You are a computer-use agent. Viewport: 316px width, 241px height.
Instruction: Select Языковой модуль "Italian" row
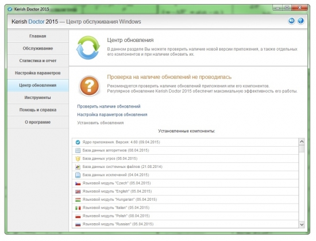tap(185, 208)
